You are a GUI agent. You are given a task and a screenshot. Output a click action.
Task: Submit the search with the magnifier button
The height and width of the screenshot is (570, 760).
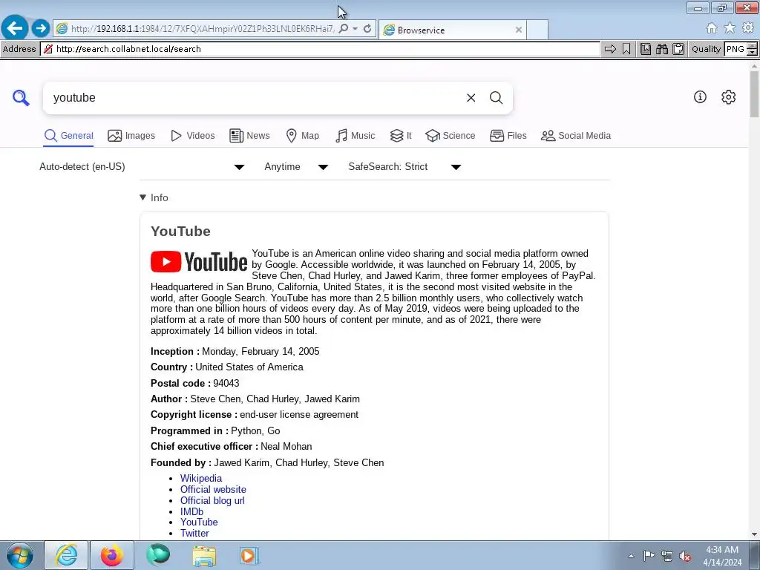(496, 98)
